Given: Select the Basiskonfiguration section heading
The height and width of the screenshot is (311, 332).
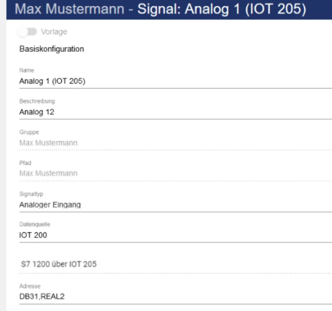Looking at the screenshot, I should point(51,49).
